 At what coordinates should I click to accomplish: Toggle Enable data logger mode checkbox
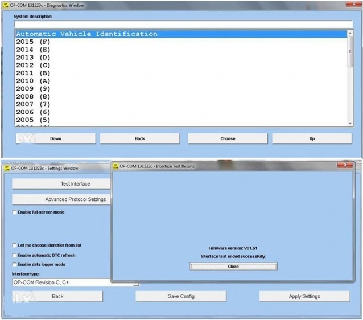(14, 264)
